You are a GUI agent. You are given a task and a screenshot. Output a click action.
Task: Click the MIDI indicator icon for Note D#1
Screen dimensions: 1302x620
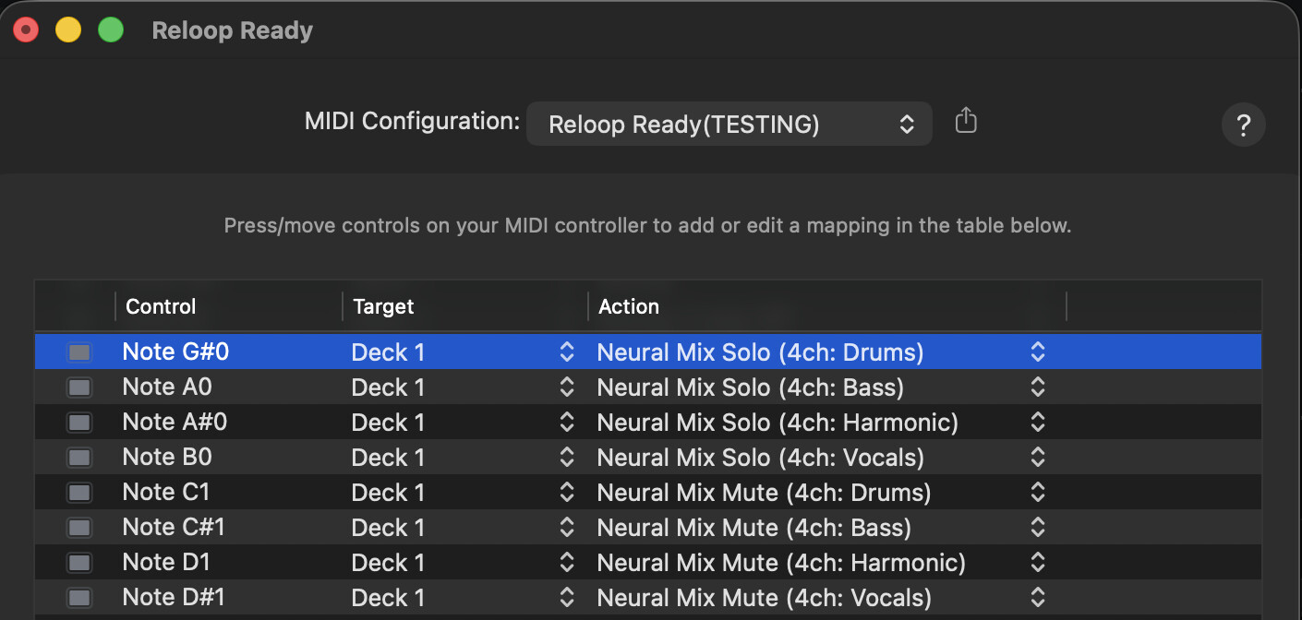(79, 597)
